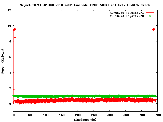Select legend entry YR-16.74 Tsys:17.70
163x122 pixels.
pyautogui.click(x=127, y=16)
